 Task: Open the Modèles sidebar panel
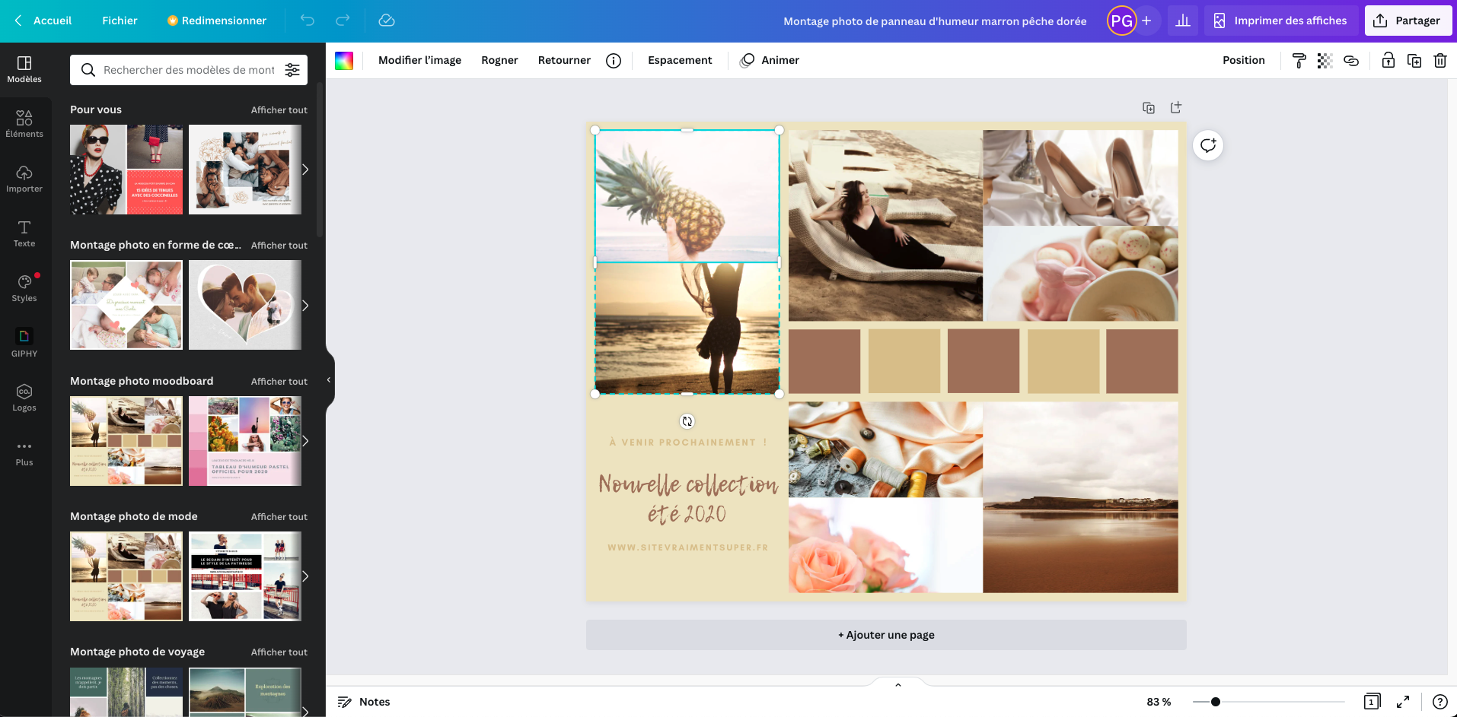pyautogui.click(x=24, y=69)
